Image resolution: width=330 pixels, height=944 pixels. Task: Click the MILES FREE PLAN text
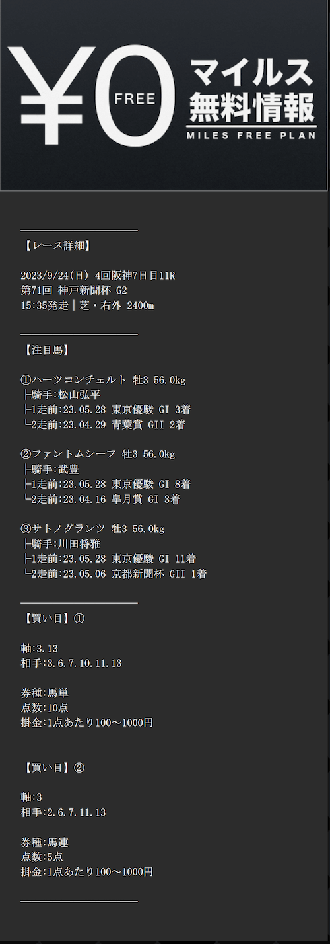tap(251, 136)
